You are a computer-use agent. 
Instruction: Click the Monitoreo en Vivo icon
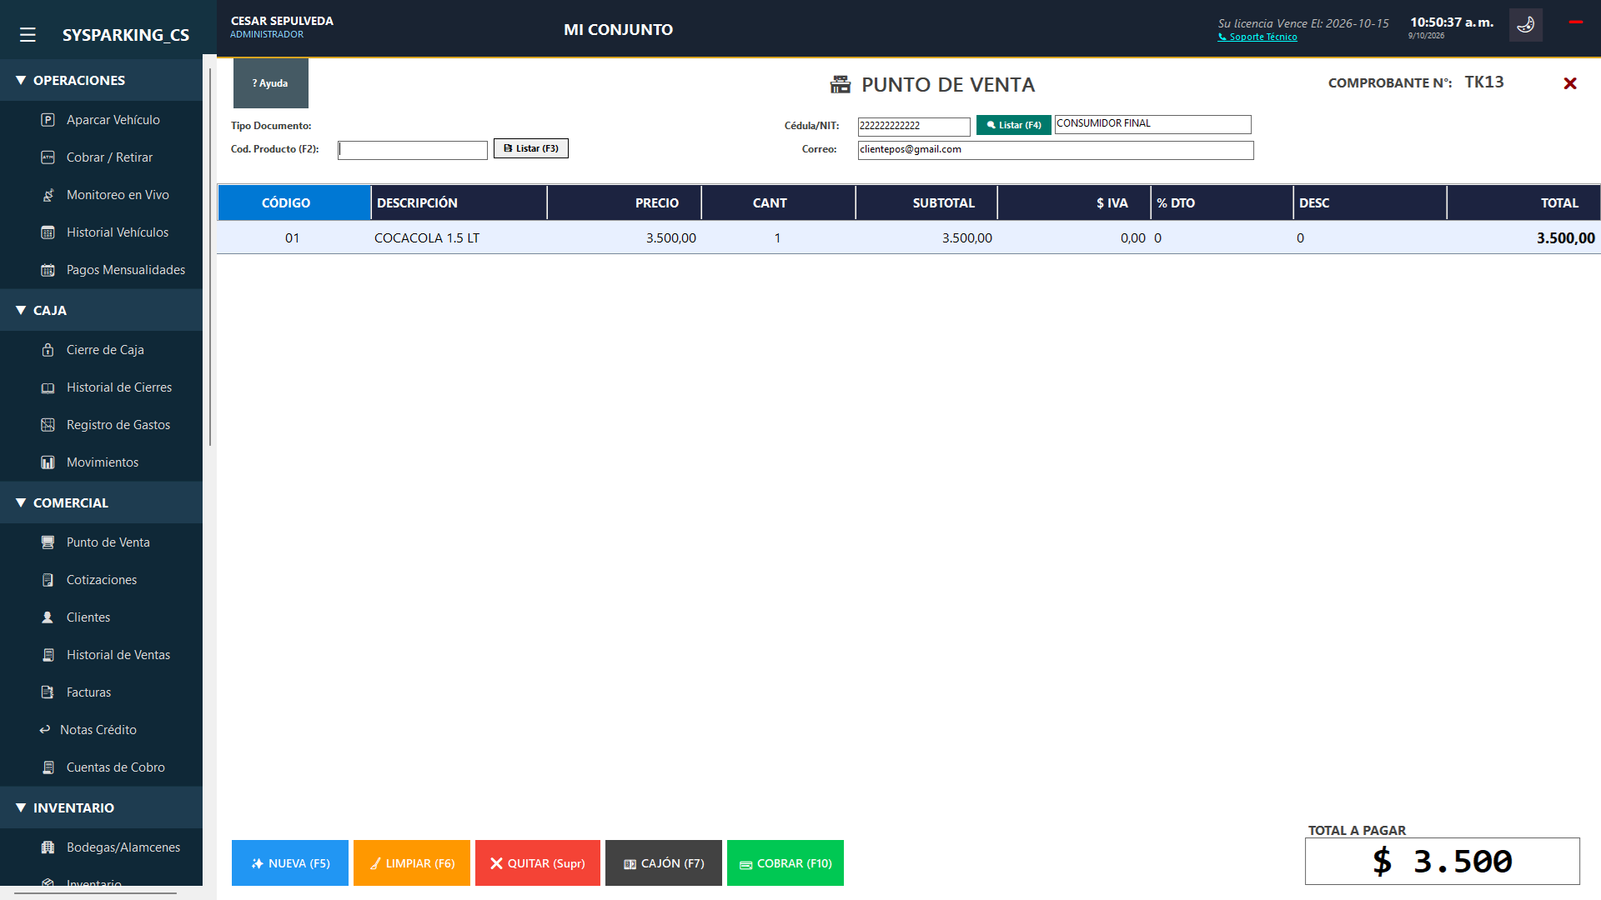48,195
